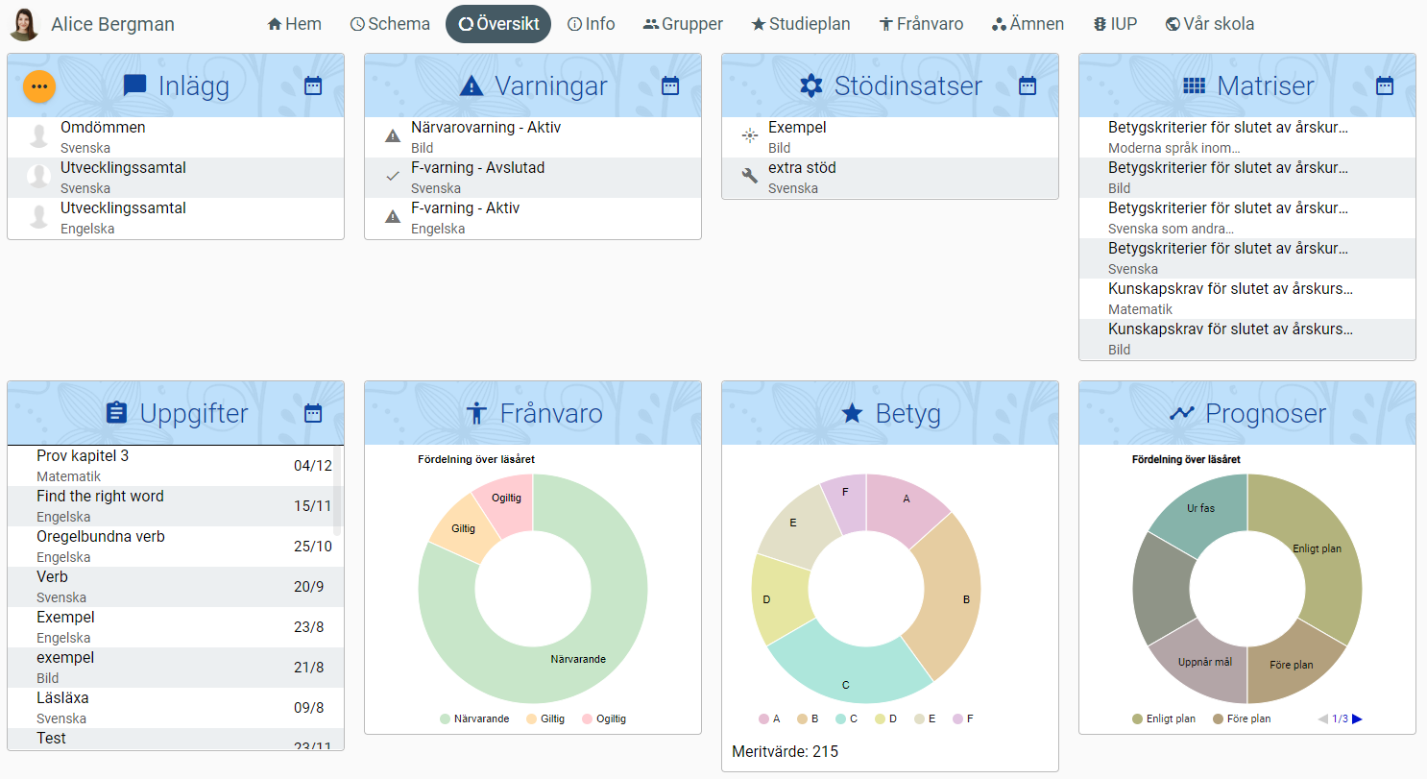The width and height of the screenshot is (1427, 779).
Task: Switch to the Frånvaro tab
Action: coord(921,24)
